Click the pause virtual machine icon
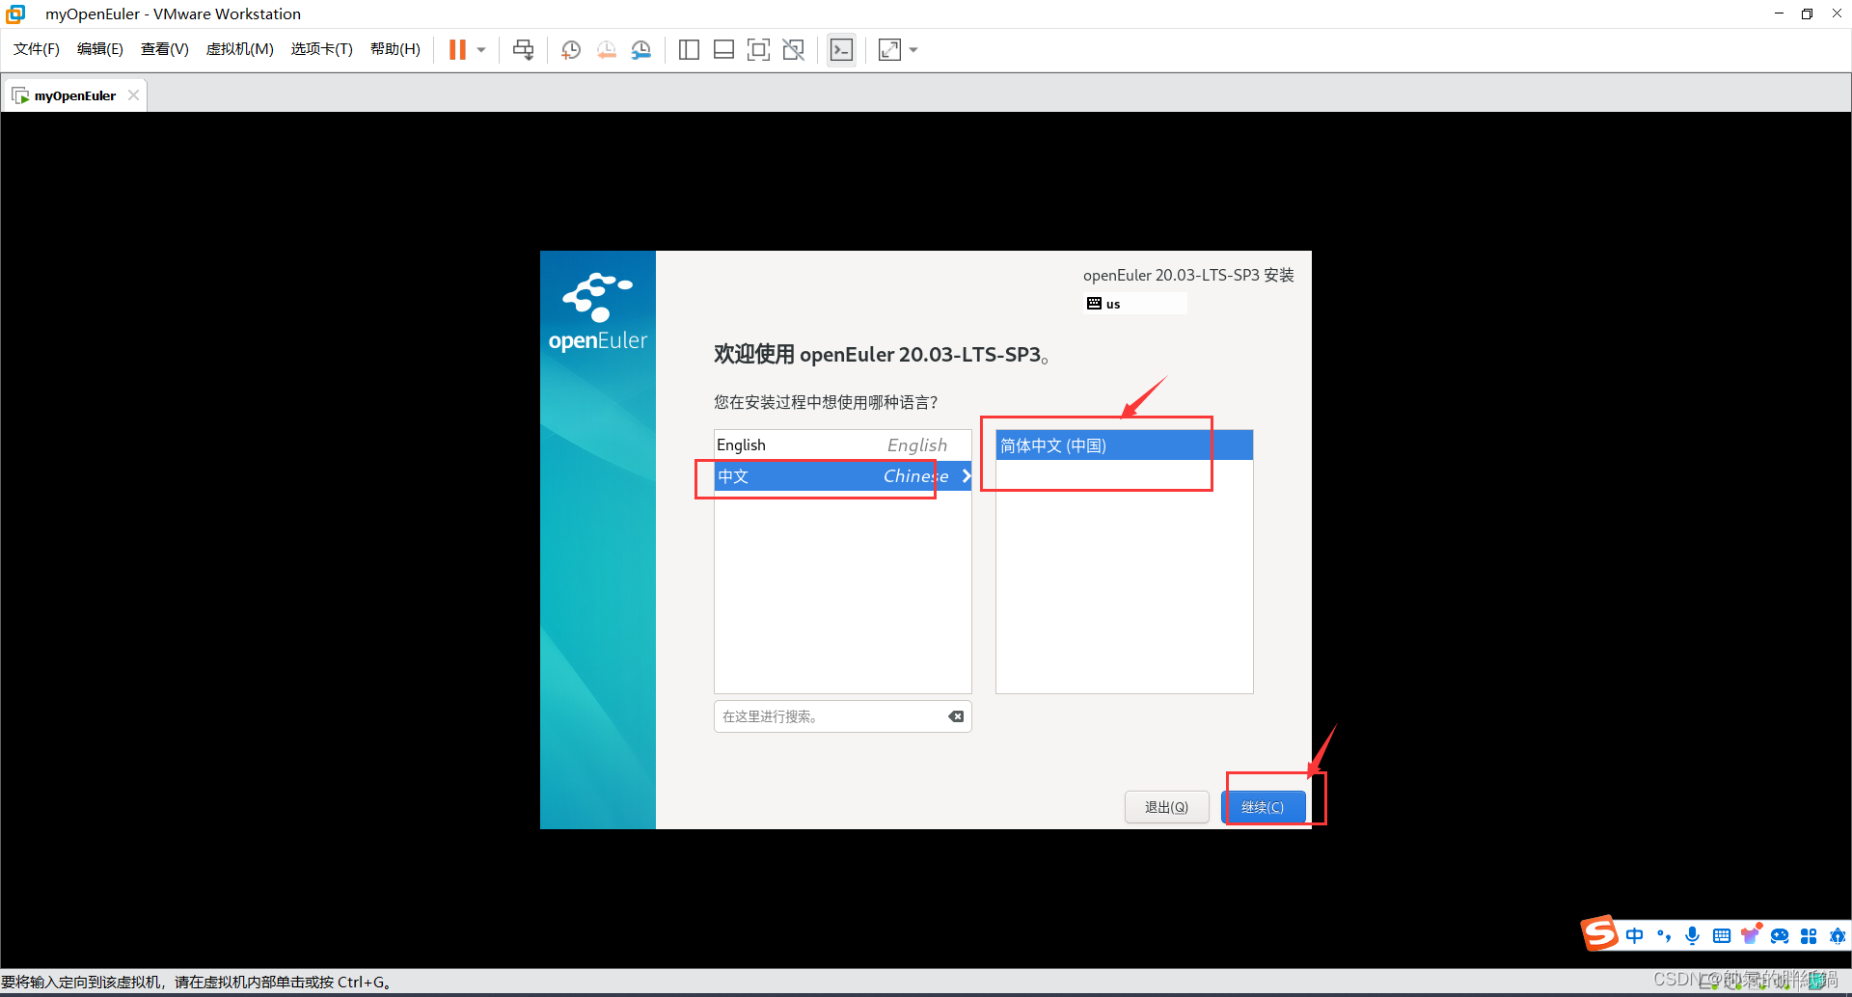This screenshot has width=1852, height=997. 457,50
